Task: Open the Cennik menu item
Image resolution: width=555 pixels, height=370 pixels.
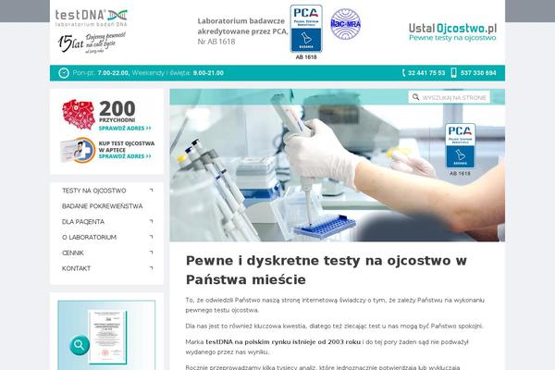Action: click(73, 253)
